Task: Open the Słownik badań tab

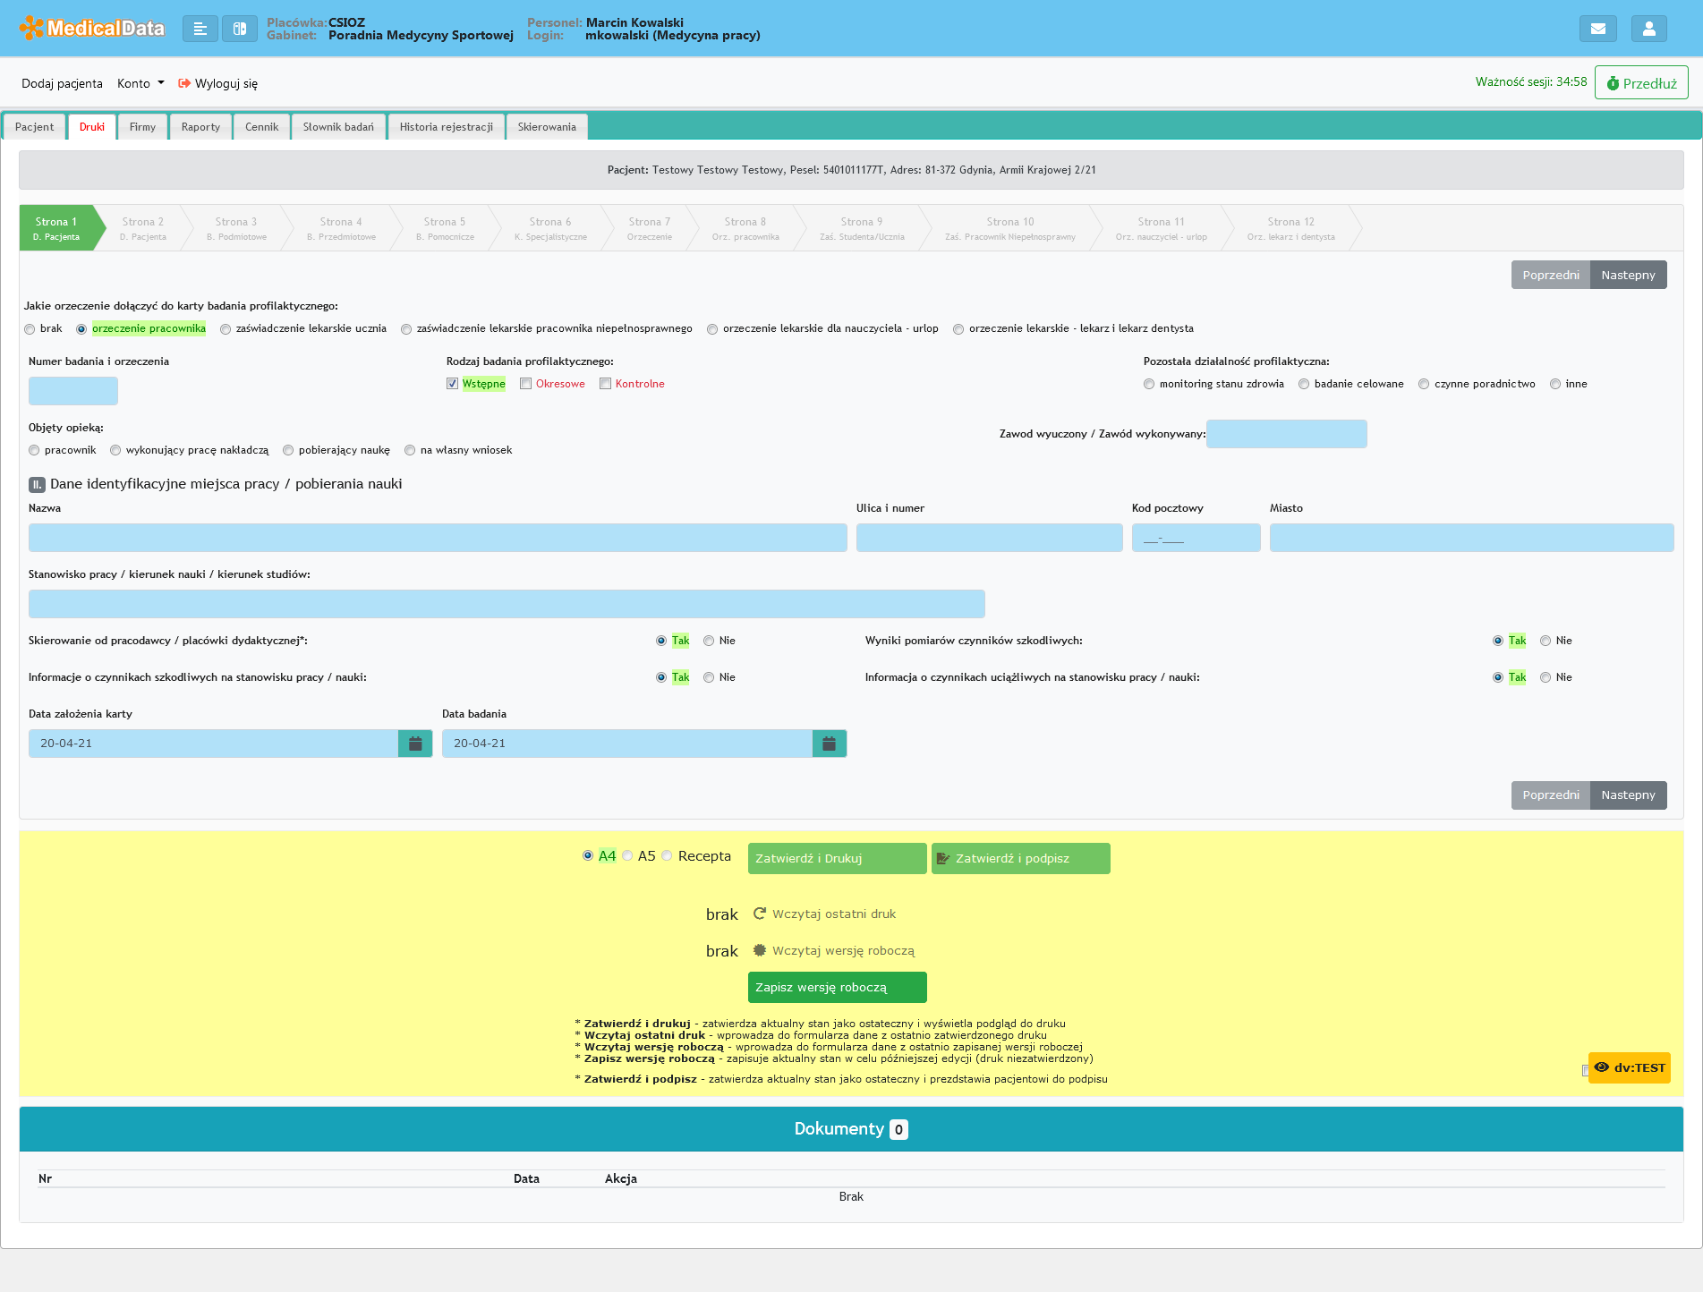Action: [x=338, y=127]
